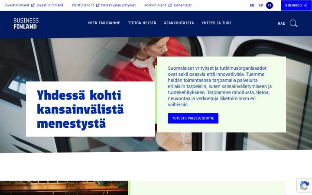Click the external link icon beside WorkinFinland
312x195 pixels.
(170, 5)
